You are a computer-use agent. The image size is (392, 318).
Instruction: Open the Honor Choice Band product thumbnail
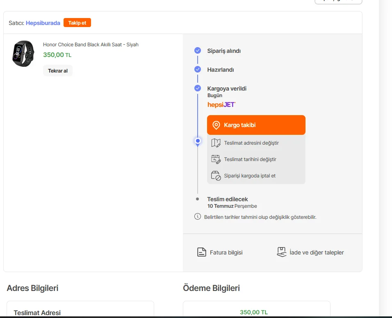click(x=23, y=54)
